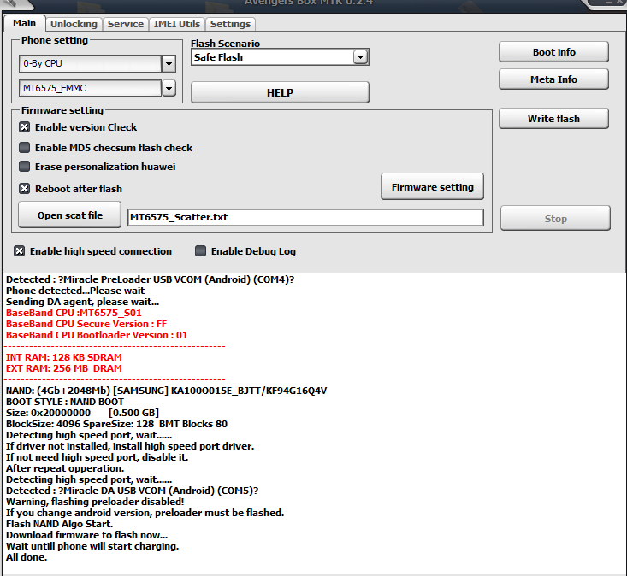Click 'Warning, flashing preloader disabled!' line
627x576 pixels.
(x=95, y=502)
